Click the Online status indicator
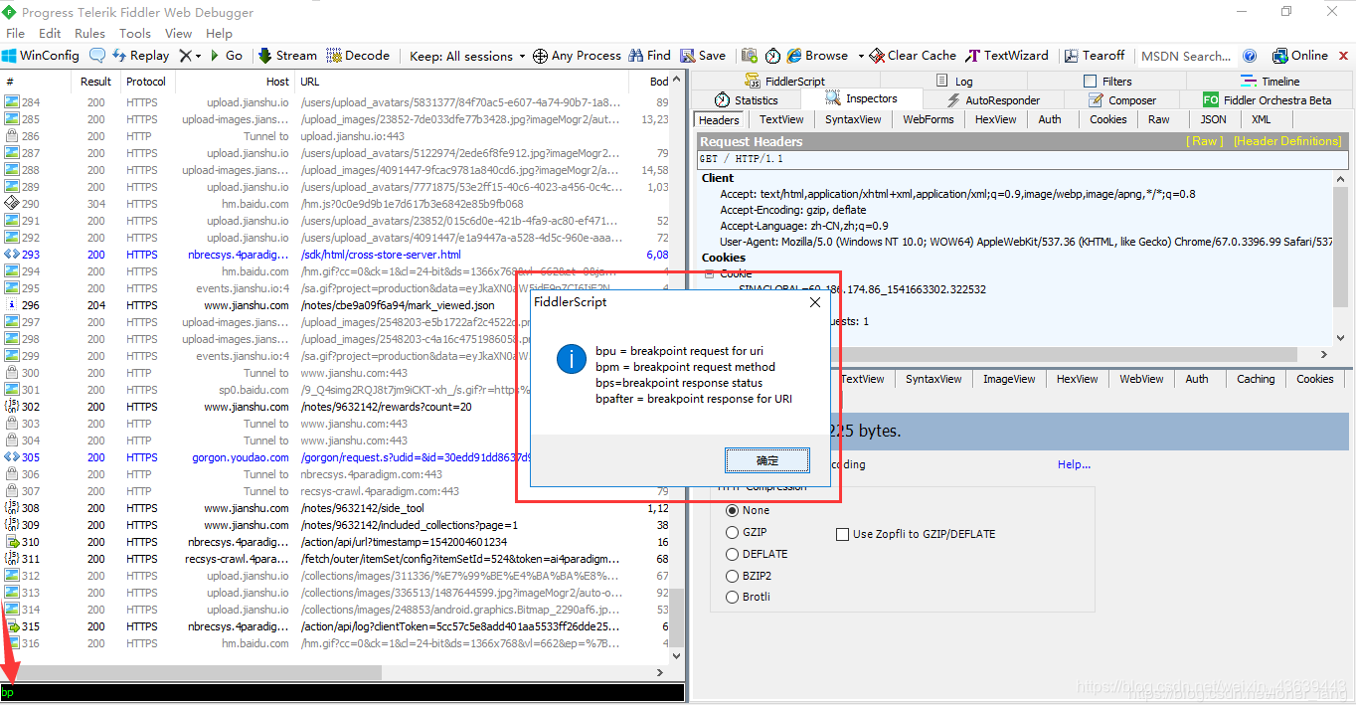The image size is (1356, 705). click(x=1299, y=56)
